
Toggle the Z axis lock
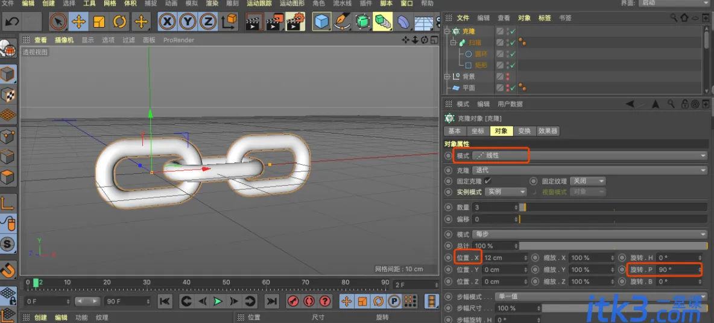208,21
